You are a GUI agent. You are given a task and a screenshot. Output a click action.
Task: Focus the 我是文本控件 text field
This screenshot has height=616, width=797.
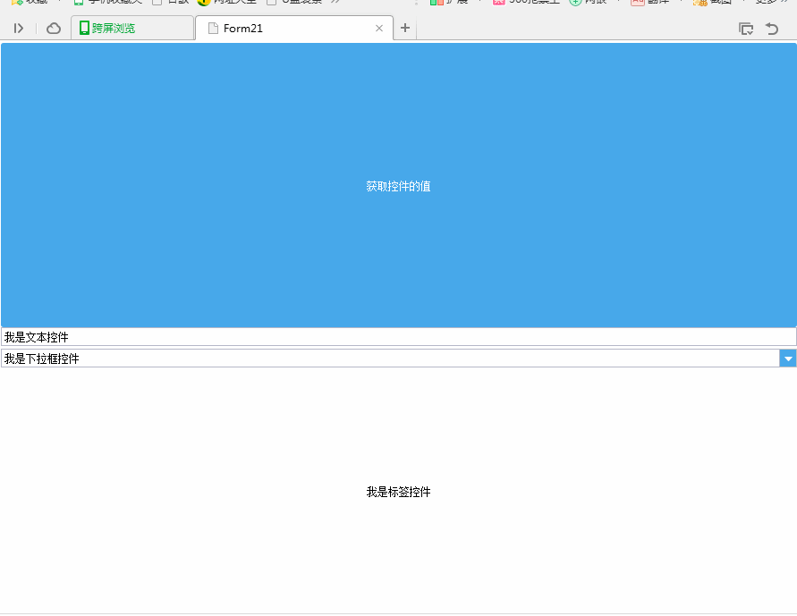(x=399, y=337)
